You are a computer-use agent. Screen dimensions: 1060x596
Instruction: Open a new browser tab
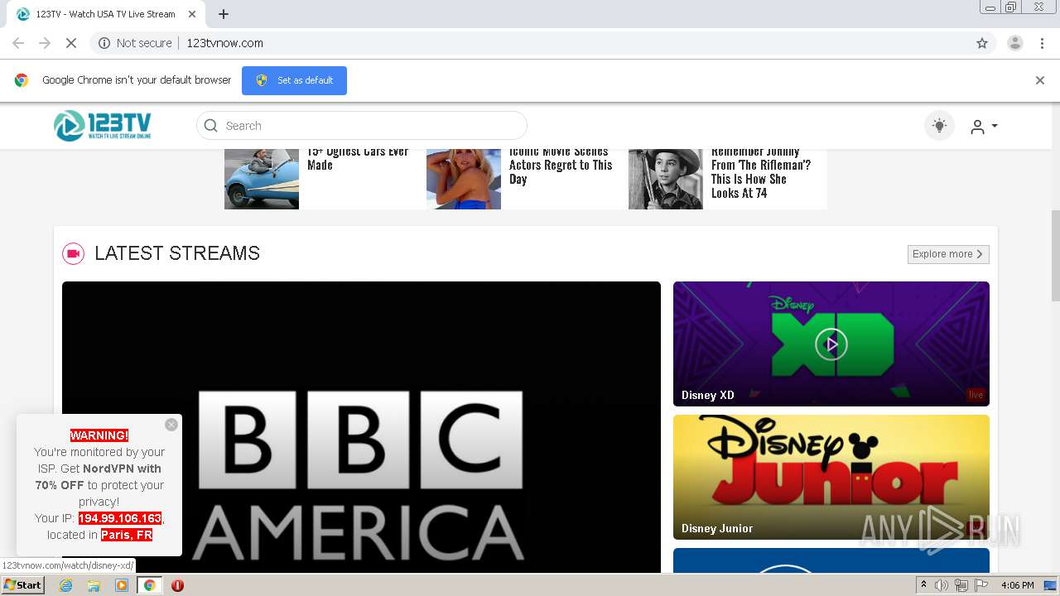point(224,14)
